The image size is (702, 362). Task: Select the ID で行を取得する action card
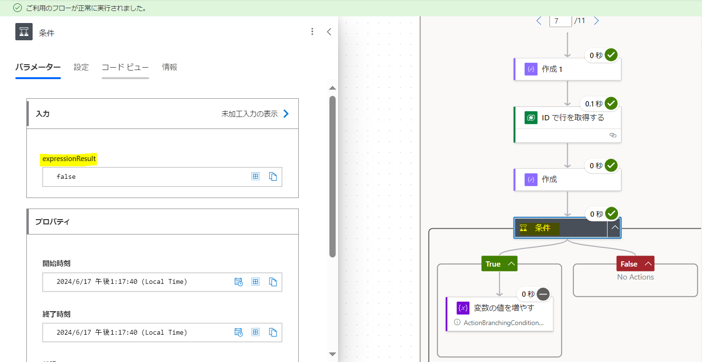point(567,124)
